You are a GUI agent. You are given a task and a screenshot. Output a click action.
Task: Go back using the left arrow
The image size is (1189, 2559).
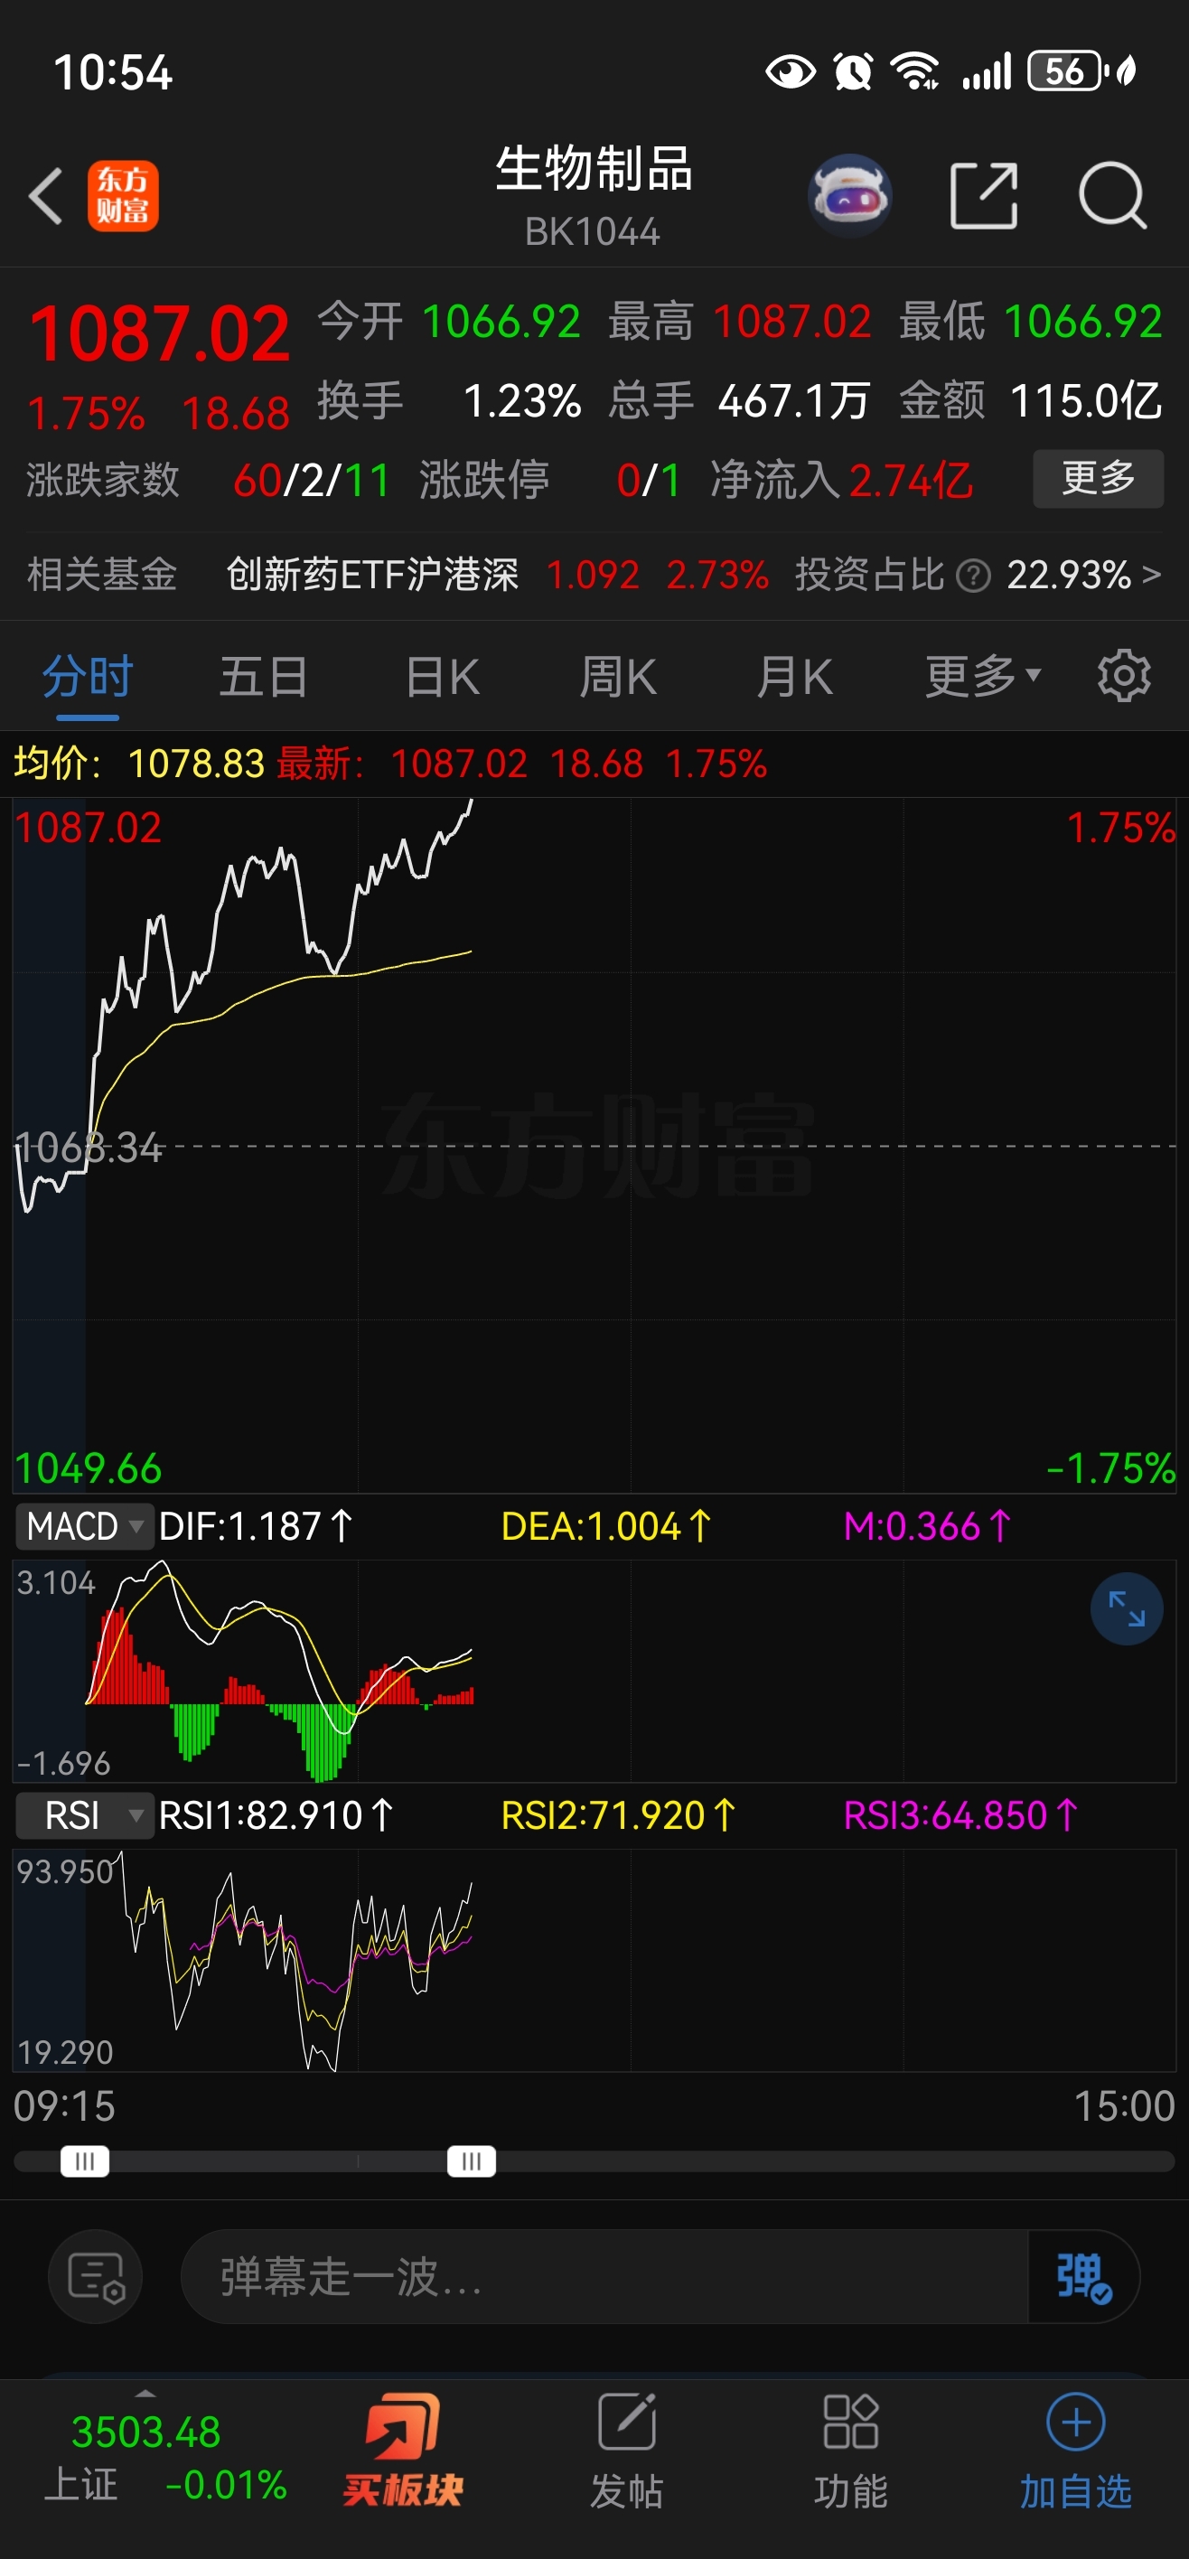[x=46, y=196]
